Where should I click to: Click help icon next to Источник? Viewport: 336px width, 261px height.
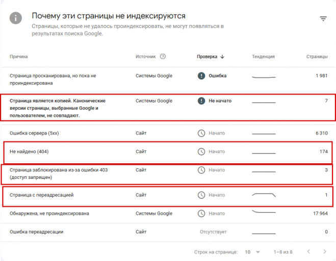163,57
